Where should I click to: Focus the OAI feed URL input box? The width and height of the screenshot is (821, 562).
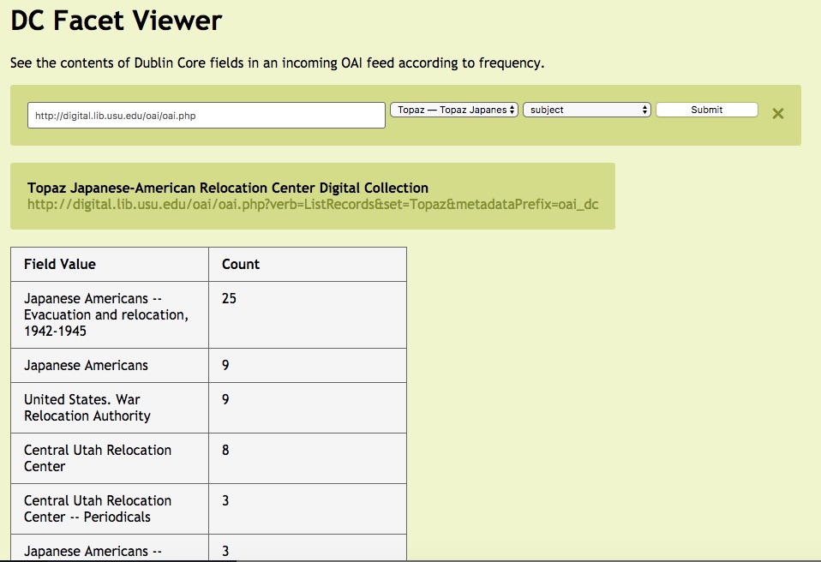coord(206,116)
